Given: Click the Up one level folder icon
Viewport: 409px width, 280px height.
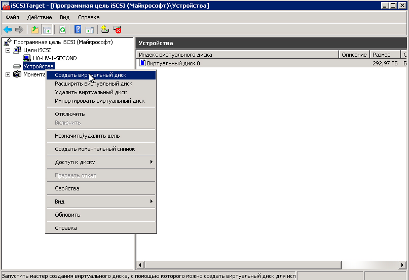Looking at the screenshot, I should 35,30.
